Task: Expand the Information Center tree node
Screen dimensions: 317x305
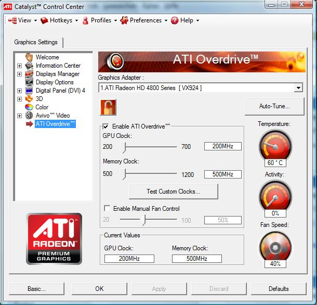Action: (19, 66)
